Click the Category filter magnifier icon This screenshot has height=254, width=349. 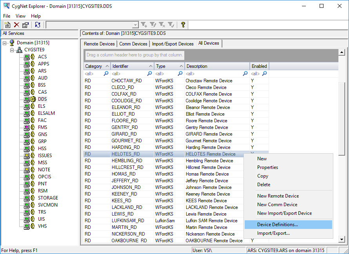[106, 74]
